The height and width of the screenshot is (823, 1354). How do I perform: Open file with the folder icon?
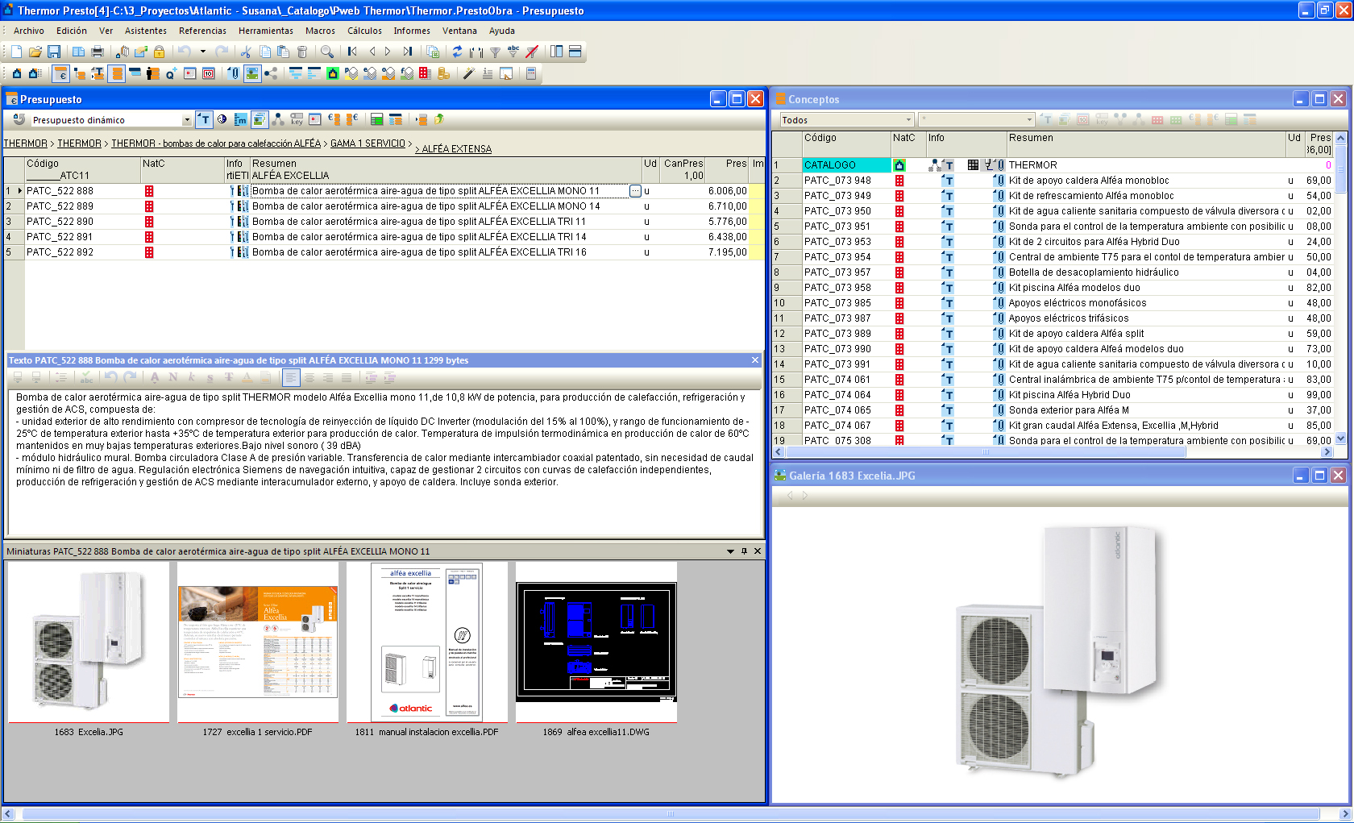pyautogui.click(x=35, y=52)
